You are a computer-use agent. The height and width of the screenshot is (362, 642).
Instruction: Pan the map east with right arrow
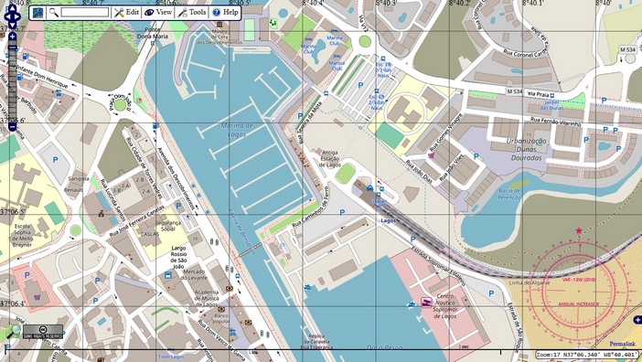tap(18, 17)
